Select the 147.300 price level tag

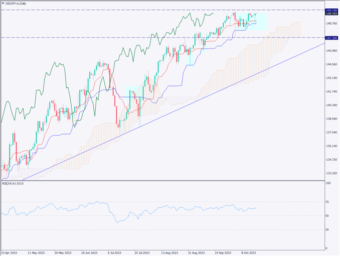(330, 37)
